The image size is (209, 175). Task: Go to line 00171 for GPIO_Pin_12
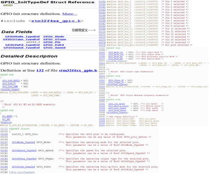pyautogui.click(x=102, y=34)
